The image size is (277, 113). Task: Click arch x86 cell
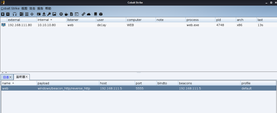tap(240, 25)
